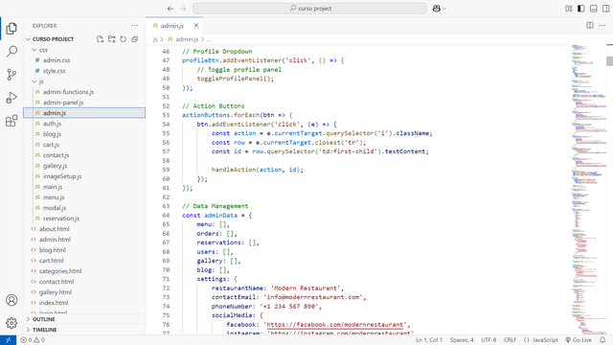613x345 pixels.
Task: Select admin.js in the file tree
Action: tap(84, 113)
